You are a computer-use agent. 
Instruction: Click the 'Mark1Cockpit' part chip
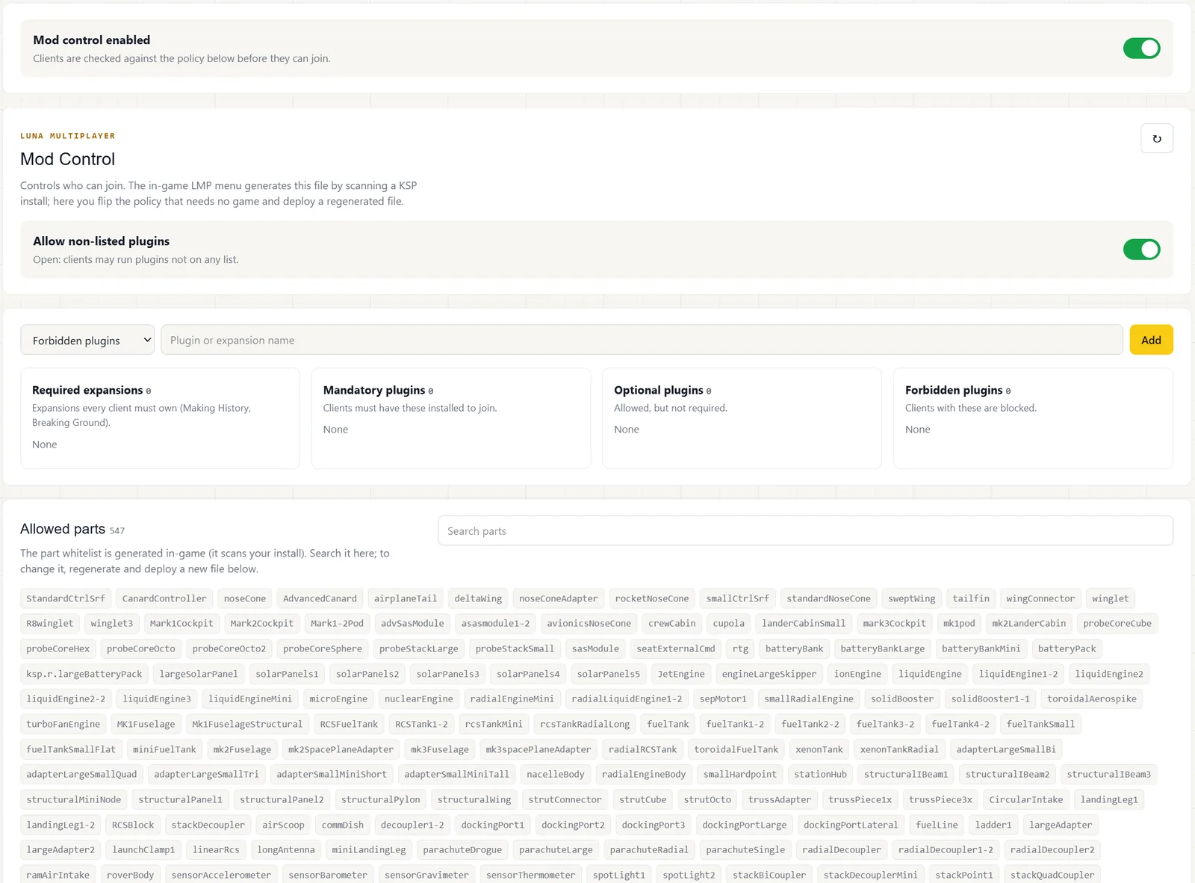pyautogui.click(x=181, y=623)
